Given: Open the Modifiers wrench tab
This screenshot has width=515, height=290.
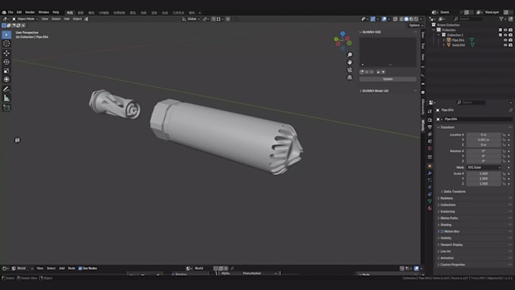Looking at the screenshot, I should point(429,173).
